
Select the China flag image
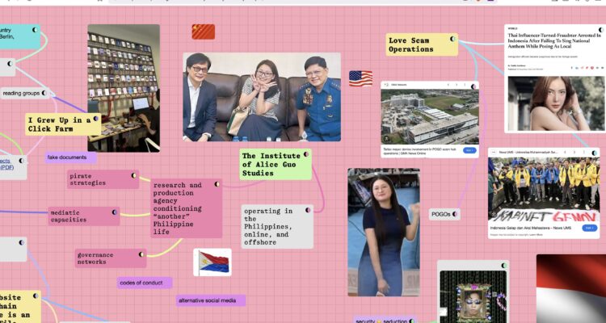(x=204, y=31)
